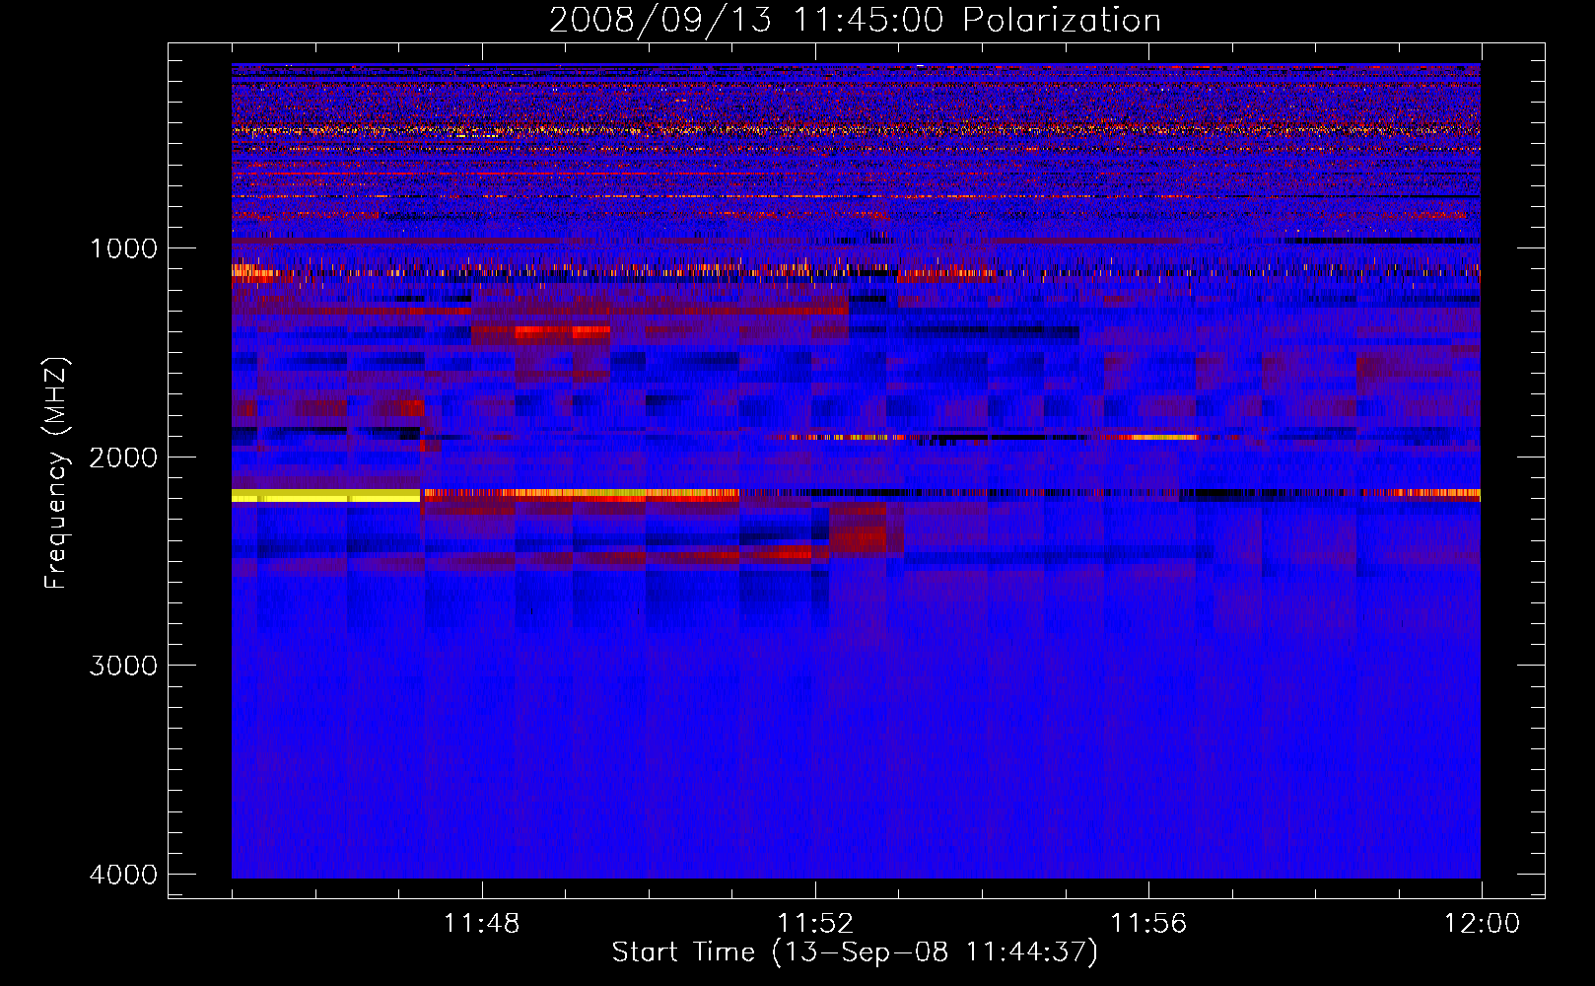The image size is (1595, 986).
Task: Click the 11:52 time tick label
Action: (x=815, y=924)
